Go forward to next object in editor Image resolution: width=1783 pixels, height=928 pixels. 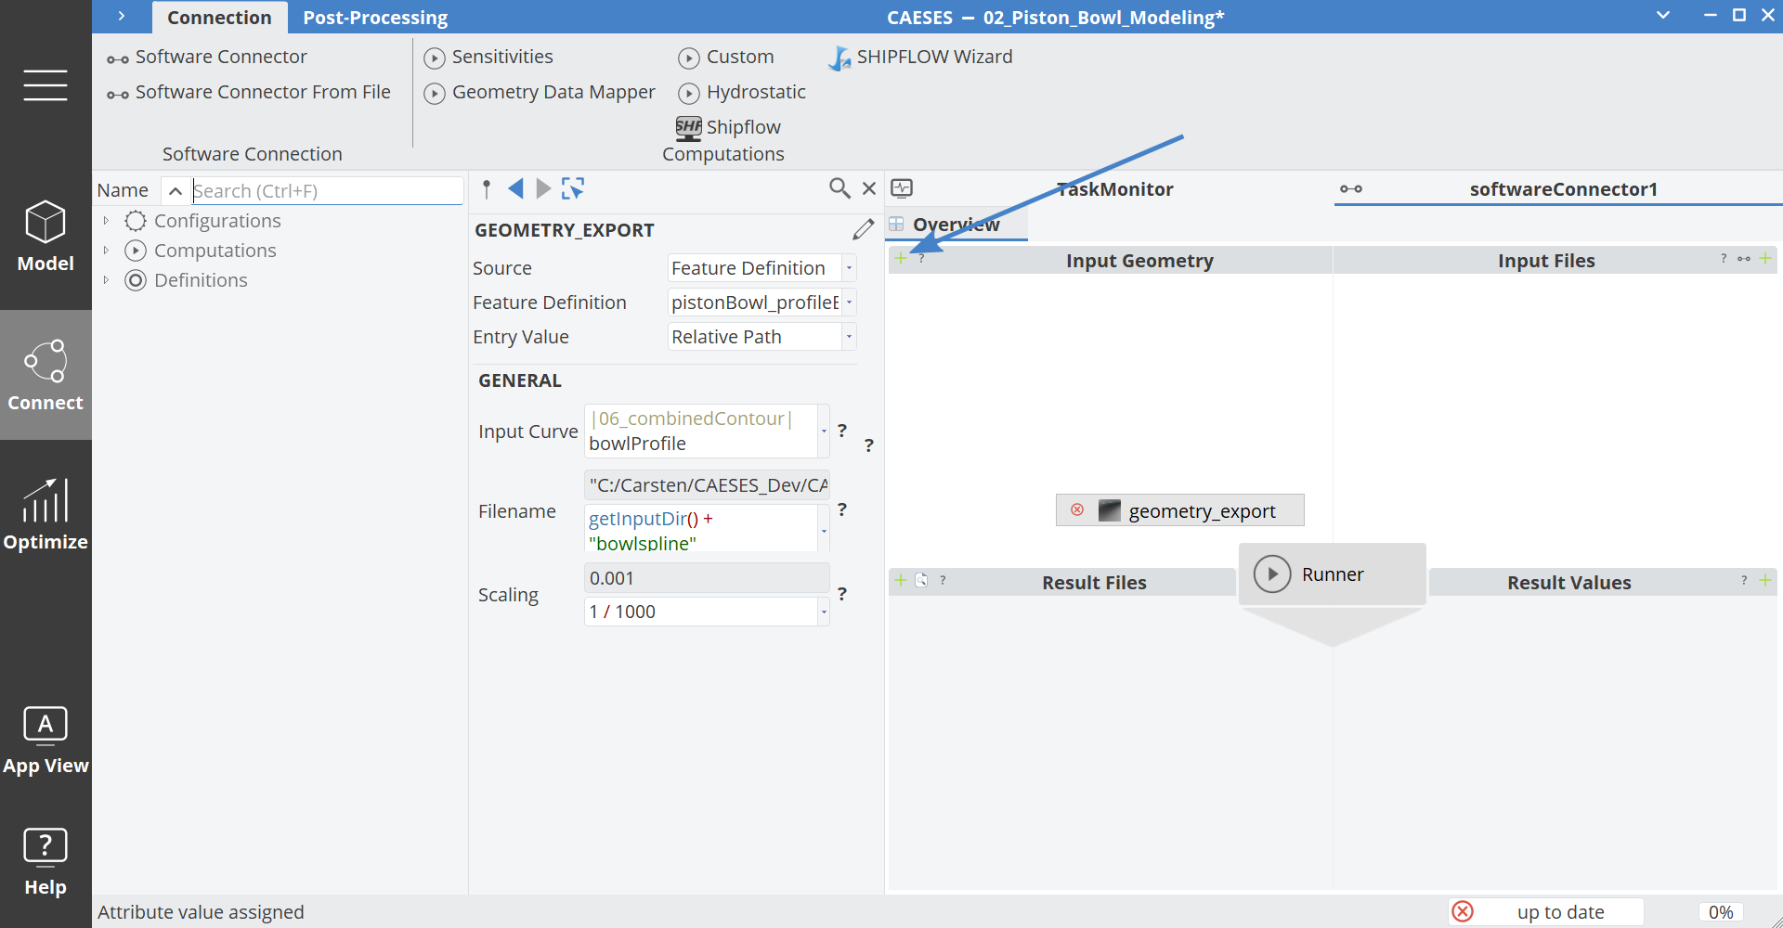point(544,189)
